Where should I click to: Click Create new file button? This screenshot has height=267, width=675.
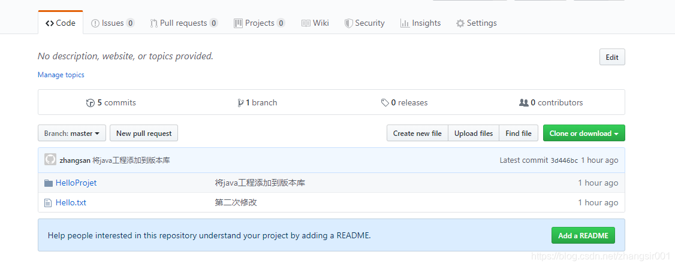coord(417,133)
